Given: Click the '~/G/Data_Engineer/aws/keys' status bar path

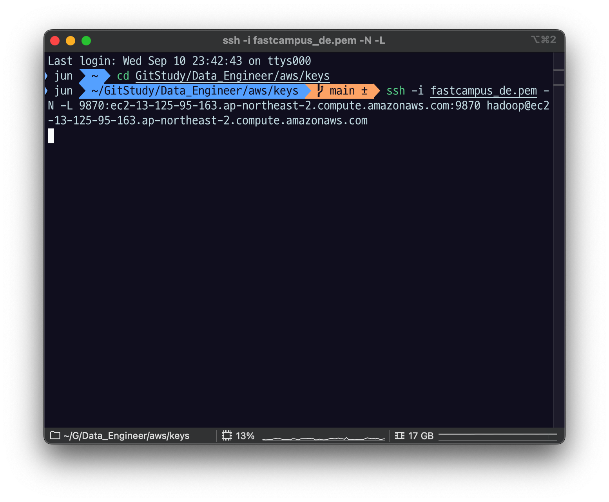Looking at the screenshot, I should (126, 436).
